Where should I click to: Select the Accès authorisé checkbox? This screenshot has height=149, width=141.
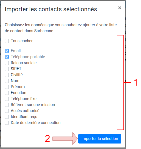click(x=7, y=111)
